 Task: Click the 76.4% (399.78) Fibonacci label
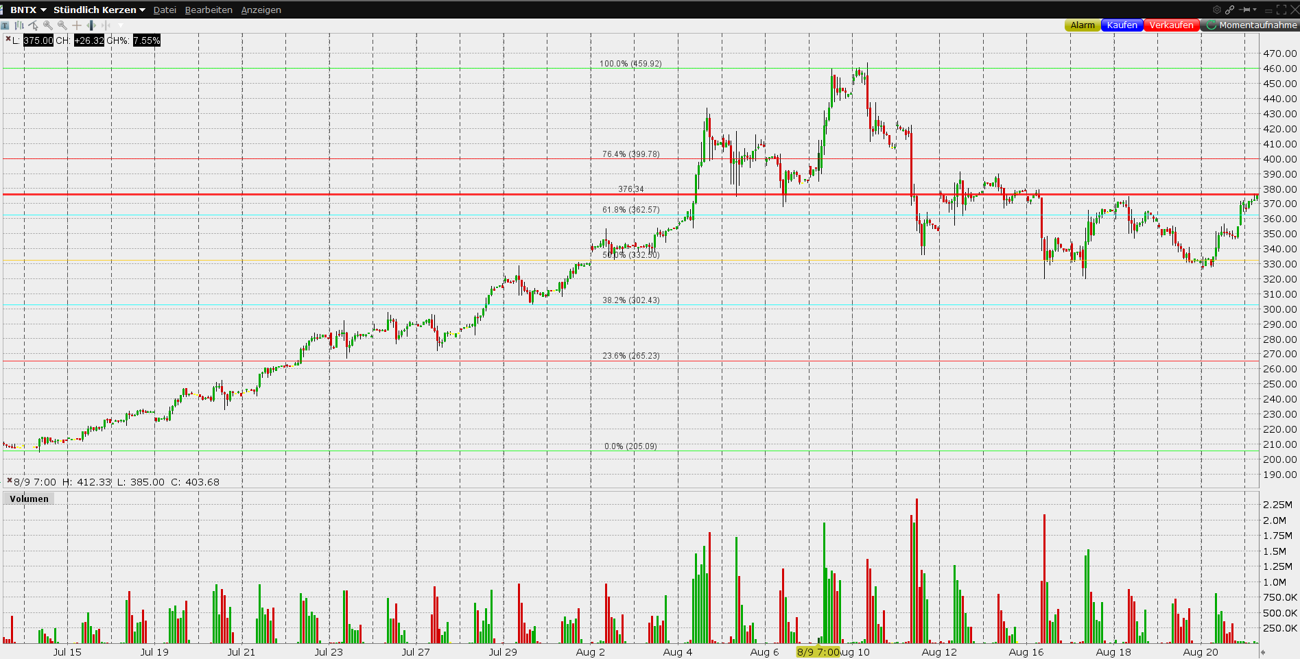point(630,154)
